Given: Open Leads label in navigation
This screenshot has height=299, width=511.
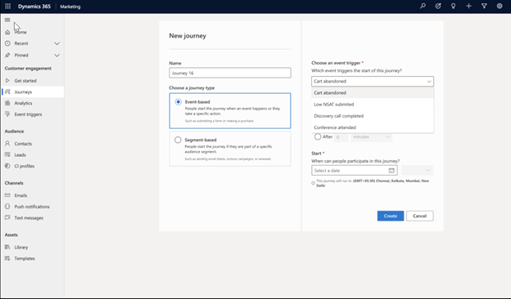Looking at the screenshot, I should (x=20, y=155).
